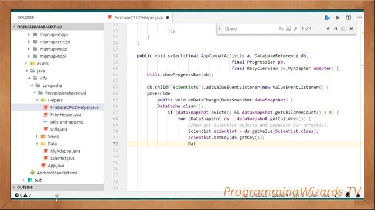Click the feedback smiley in status bar
375x210 pixels.
pos(348,195)
